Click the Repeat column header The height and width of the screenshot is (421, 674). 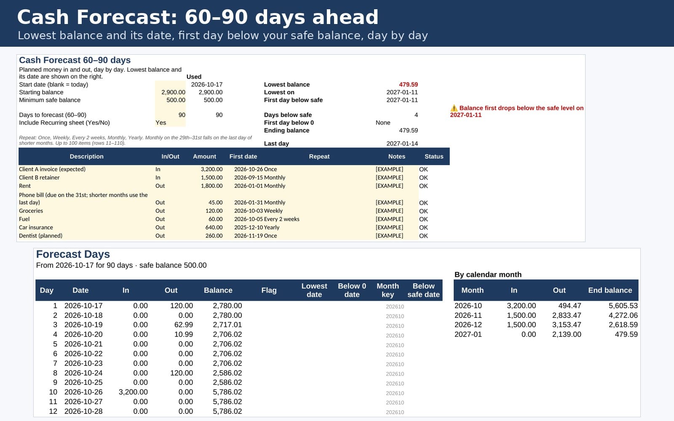point(319,156)
